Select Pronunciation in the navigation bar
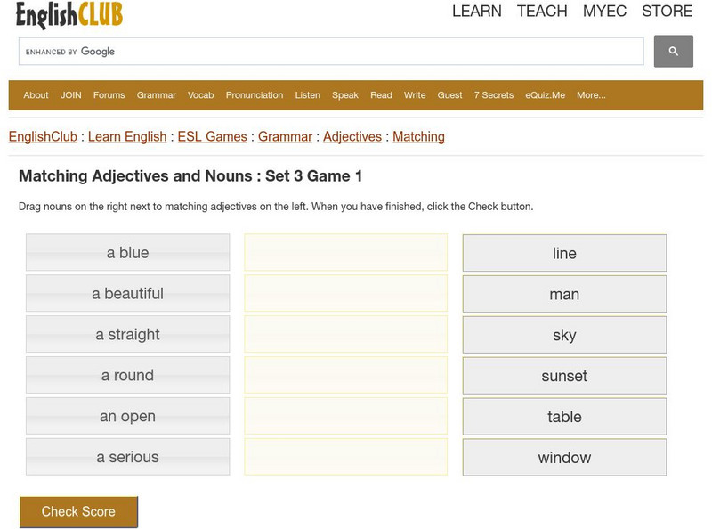The width and height of the screenshot is (712, 529). tap(255, 95)
